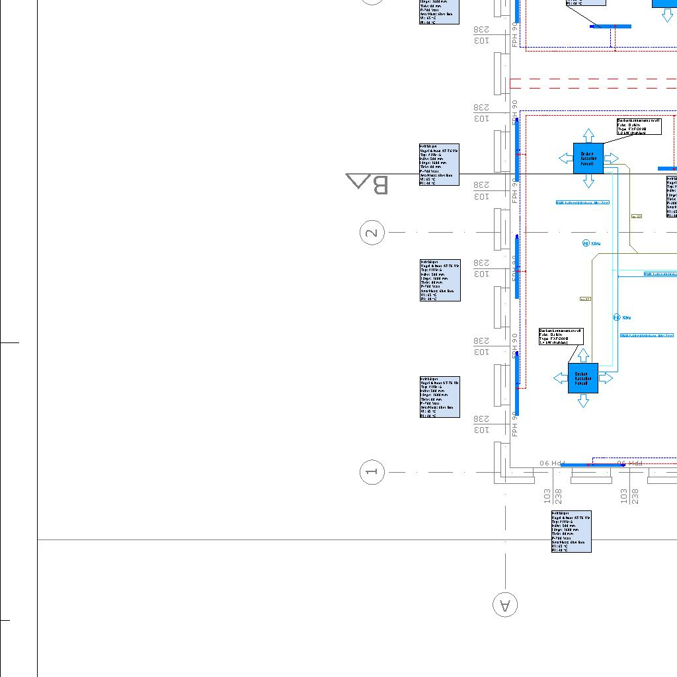Select the lower Klima circle symbol

click(x=617, y=318)
